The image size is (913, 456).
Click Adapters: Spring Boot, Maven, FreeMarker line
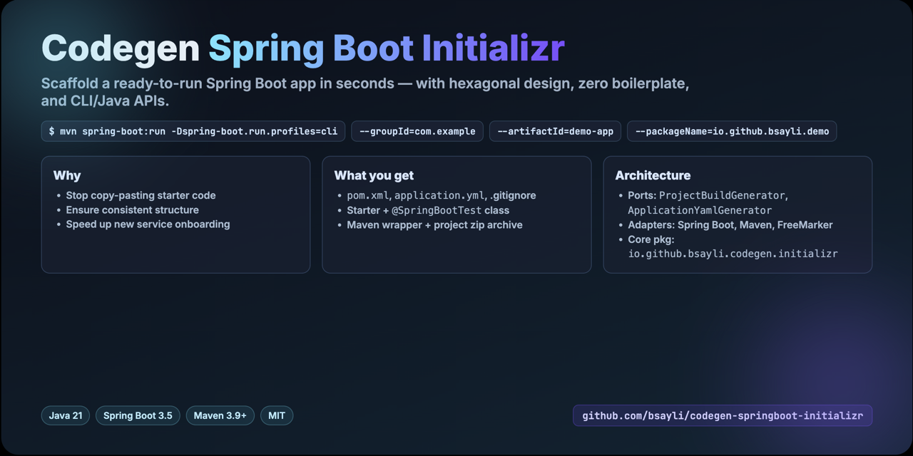tap(730, 224)
